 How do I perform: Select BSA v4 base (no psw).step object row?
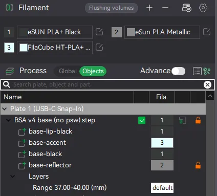point(55,120)
